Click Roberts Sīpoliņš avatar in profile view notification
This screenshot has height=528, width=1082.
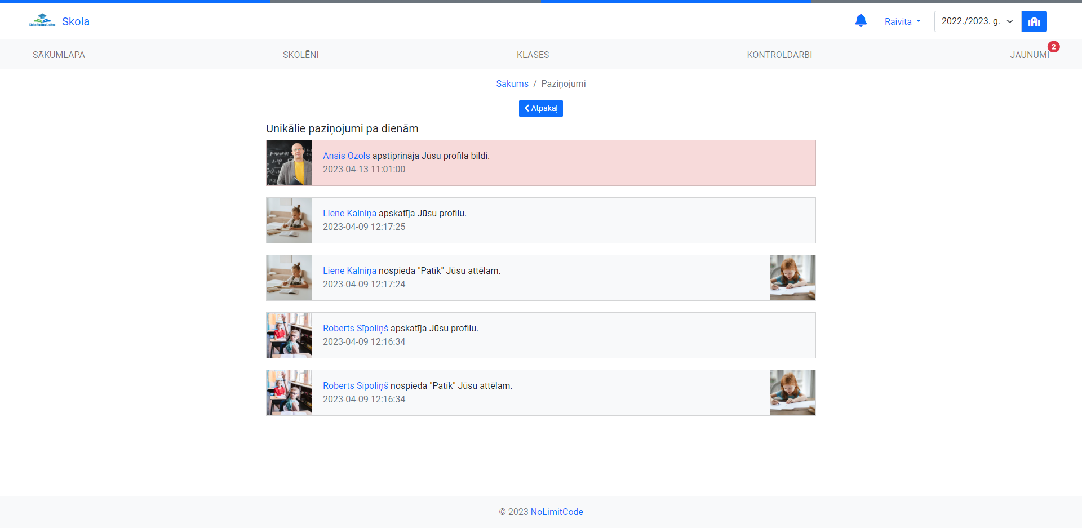[289, 335]
